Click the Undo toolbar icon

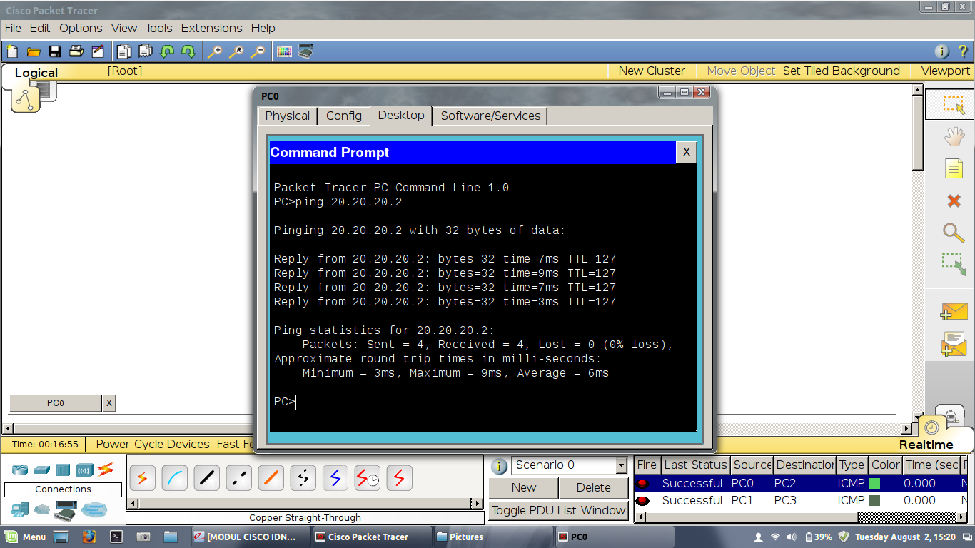point(166,51)
